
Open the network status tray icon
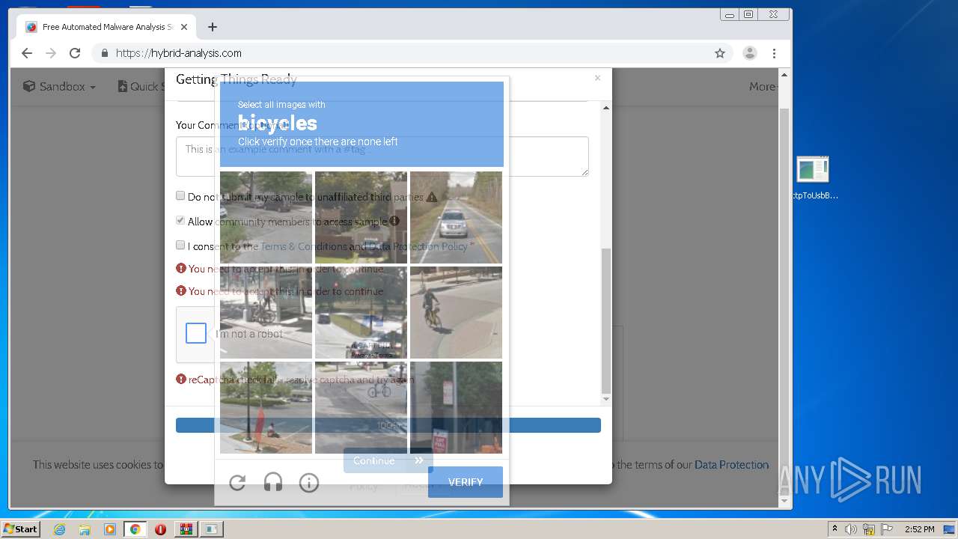pos(869,529)
